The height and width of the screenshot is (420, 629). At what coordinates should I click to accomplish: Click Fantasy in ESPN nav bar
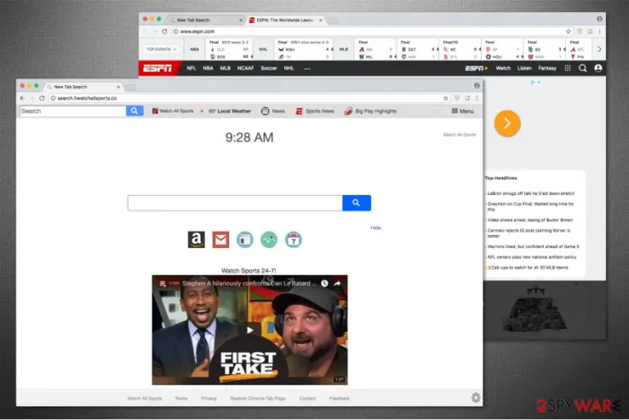(x=547, y=68)
